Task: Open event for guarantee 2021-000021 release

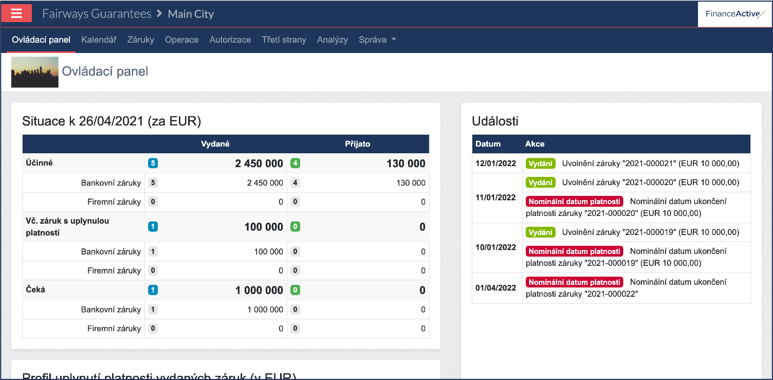Action: pos(650,164)
